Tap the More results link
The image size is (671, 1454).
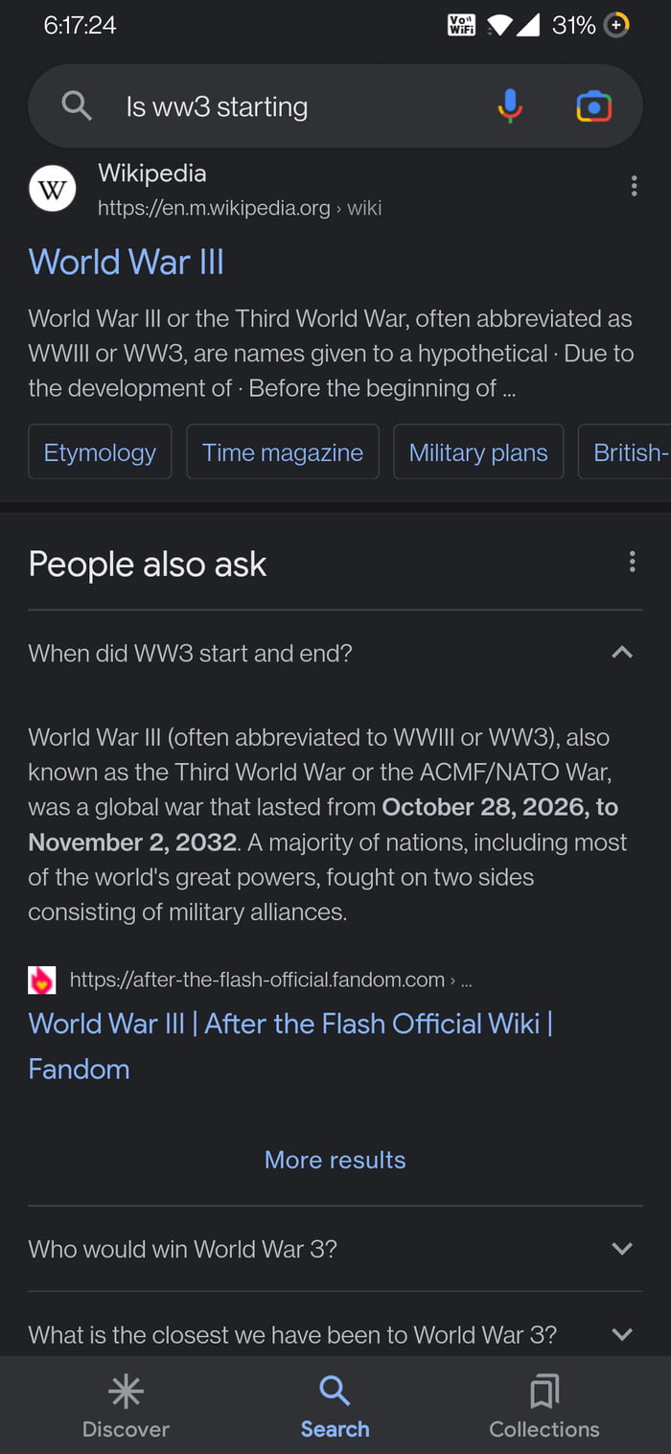coord(335,1159)
